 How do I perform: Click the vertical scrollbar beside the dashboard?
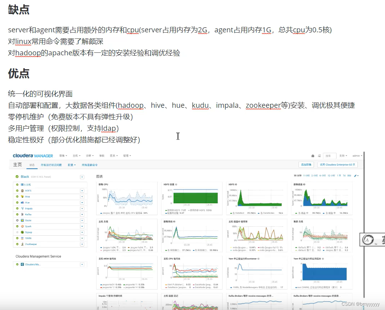[x=364, y=225]
